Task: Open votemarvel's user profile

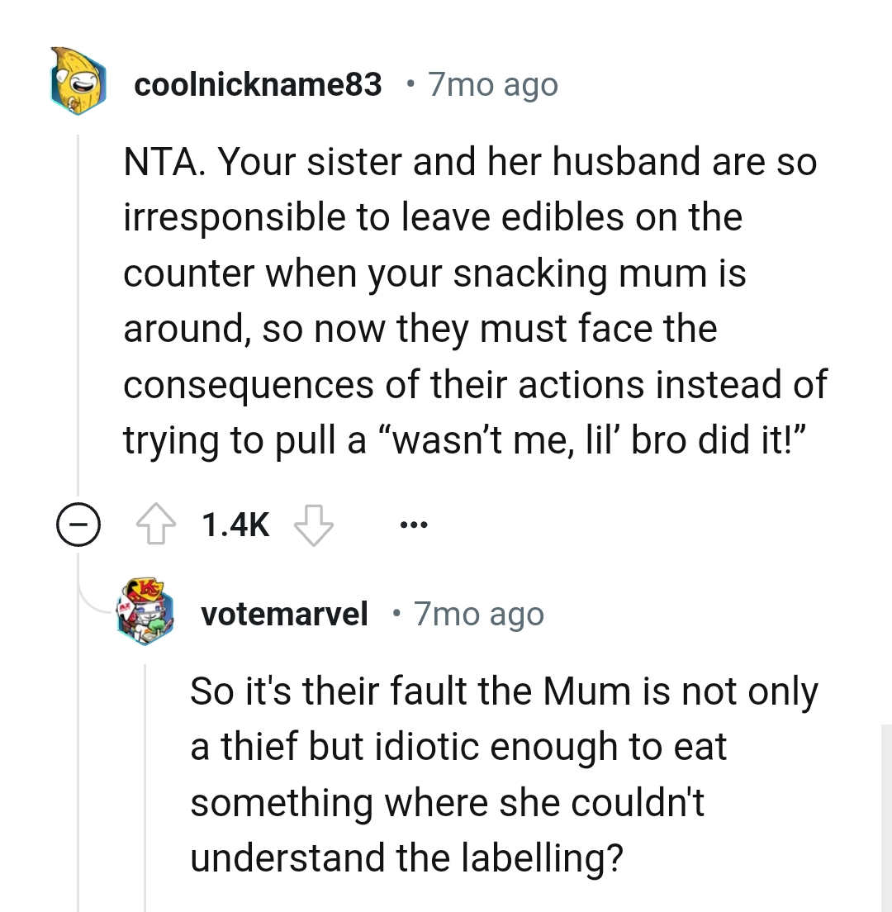Action: coord(284,614)
